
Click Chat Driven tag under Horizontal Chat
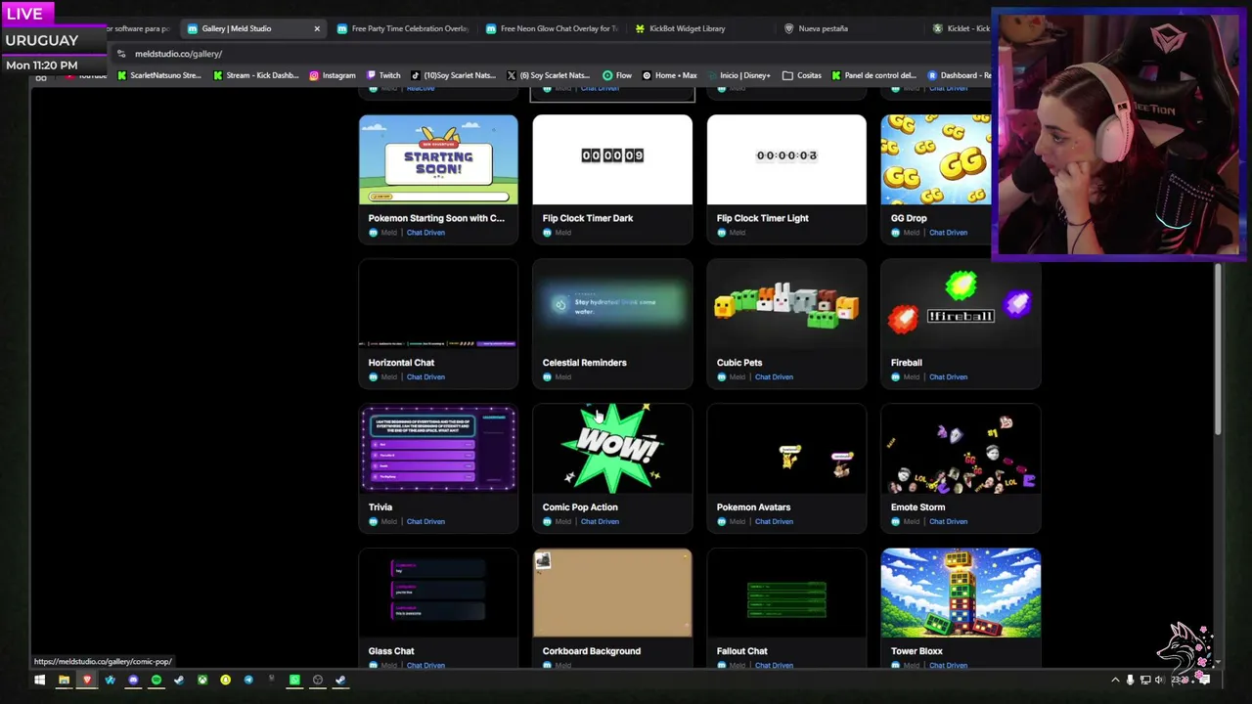425,377
